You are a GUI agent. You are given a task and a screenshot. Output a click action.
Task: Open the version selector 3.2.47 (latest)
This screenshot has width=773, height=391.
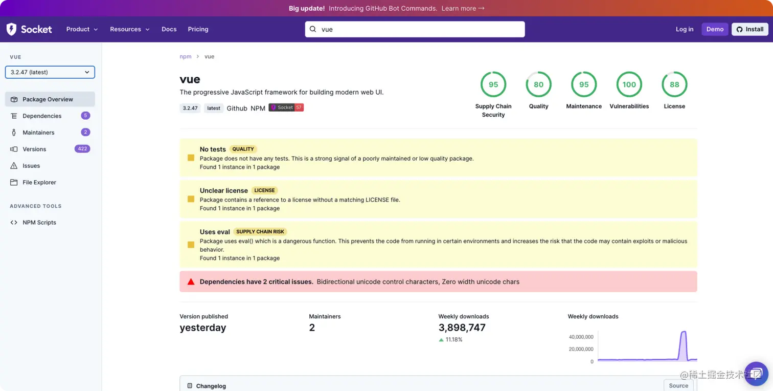tap(50, 72)
